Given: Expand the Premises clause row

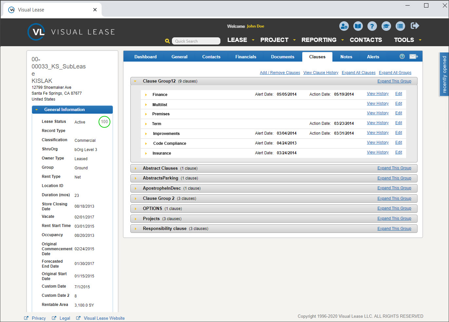Looking at the screenshot, I should coord(146,114).
